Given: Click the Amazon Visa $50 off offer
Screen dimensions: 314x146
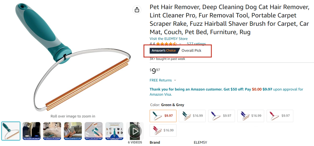Looking at the screenshot, I should point(226,92).
